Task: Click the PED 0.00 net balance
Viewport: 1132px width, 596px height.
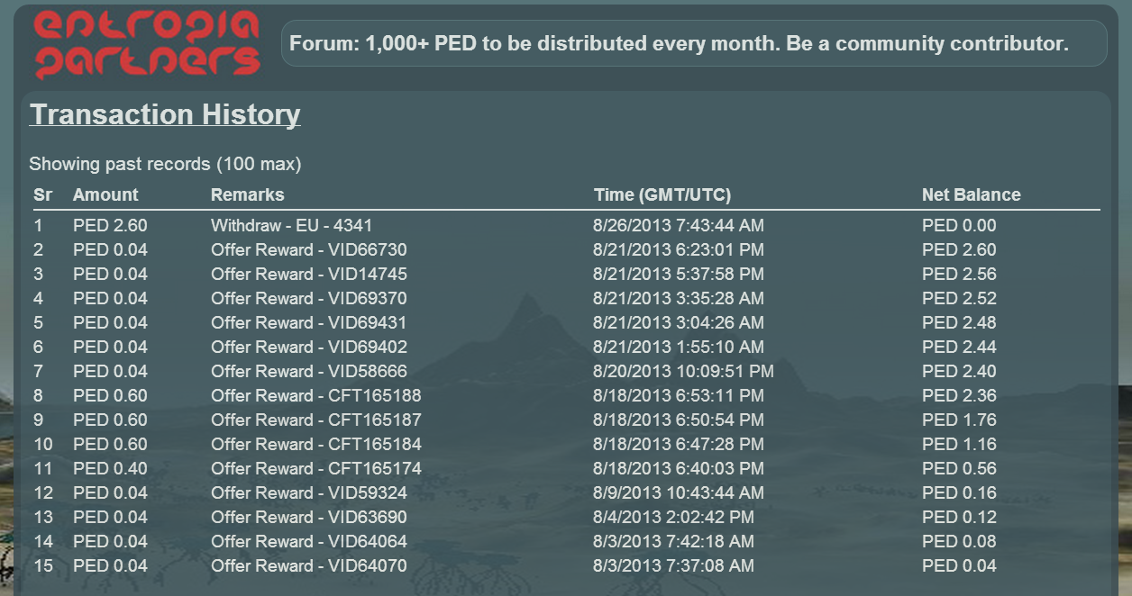Action: pos(959,225)
